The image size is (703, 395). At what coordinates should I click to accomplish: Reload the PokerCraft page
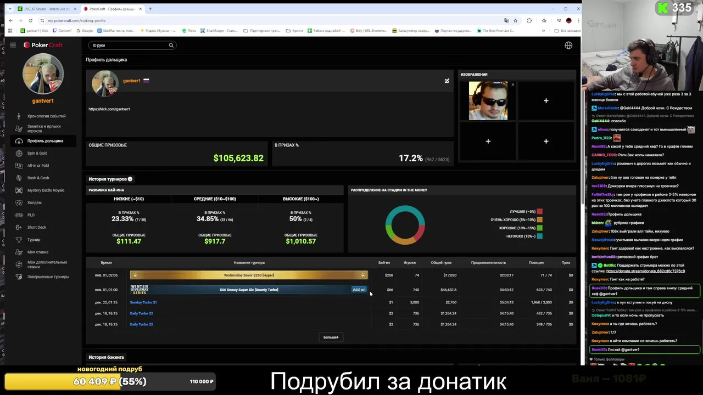[x=30, y=20]
